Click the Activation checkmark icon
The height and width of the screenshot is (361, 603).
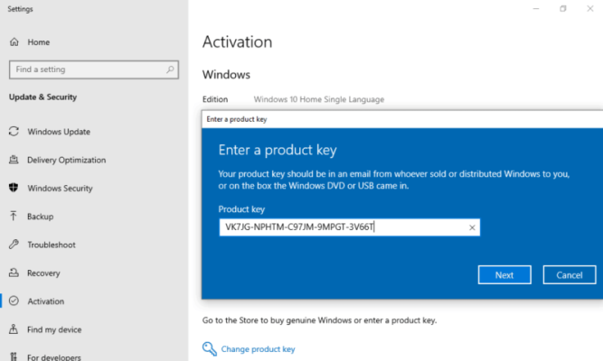tap(14, 301)
